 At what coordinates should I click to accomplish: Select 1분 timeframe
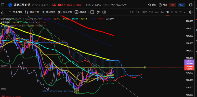(132, 12)
